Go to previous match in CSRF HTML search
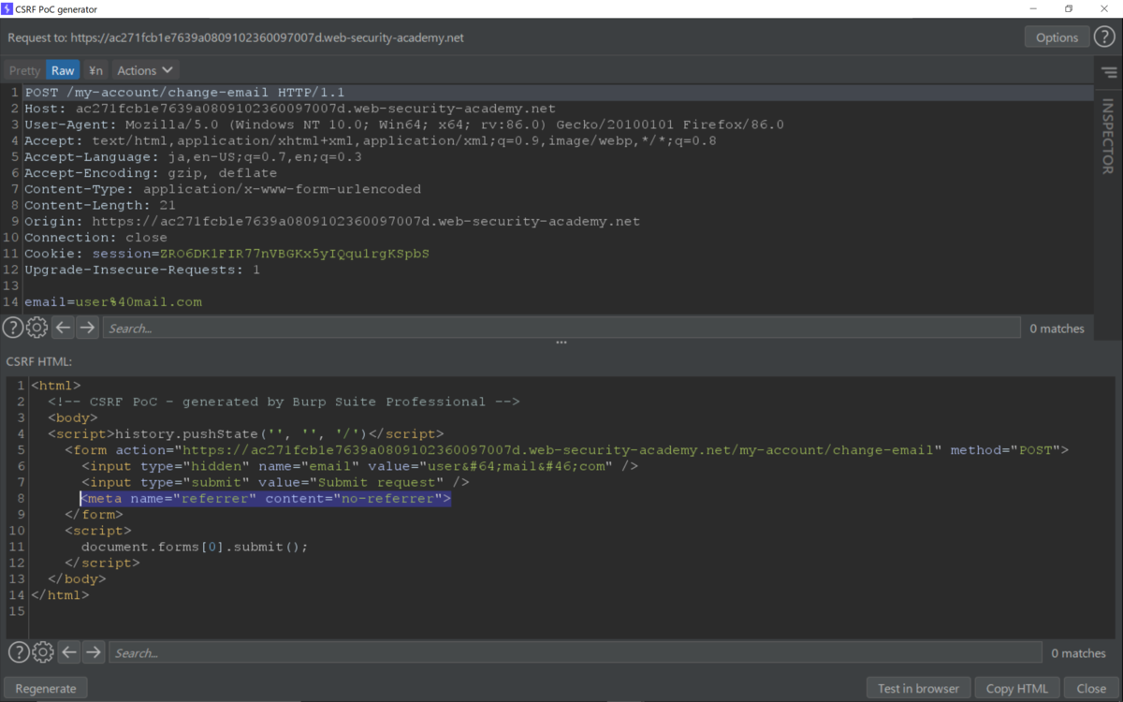1123x702 pixels. click(x=69, y=652)
